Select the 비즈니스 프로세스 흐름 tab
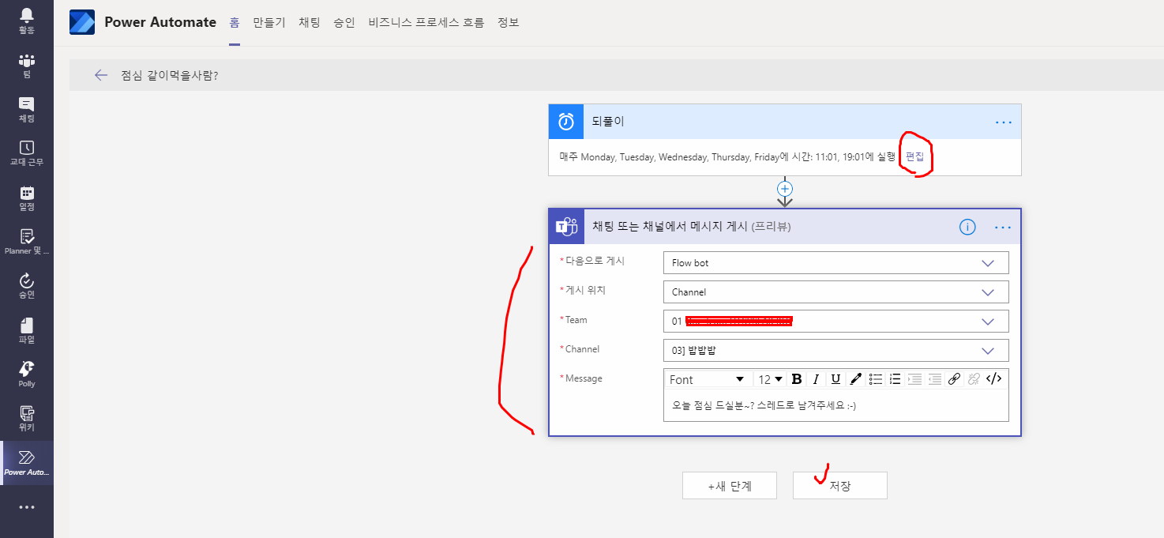This screenshot has height=538, width=1164. 426,22
